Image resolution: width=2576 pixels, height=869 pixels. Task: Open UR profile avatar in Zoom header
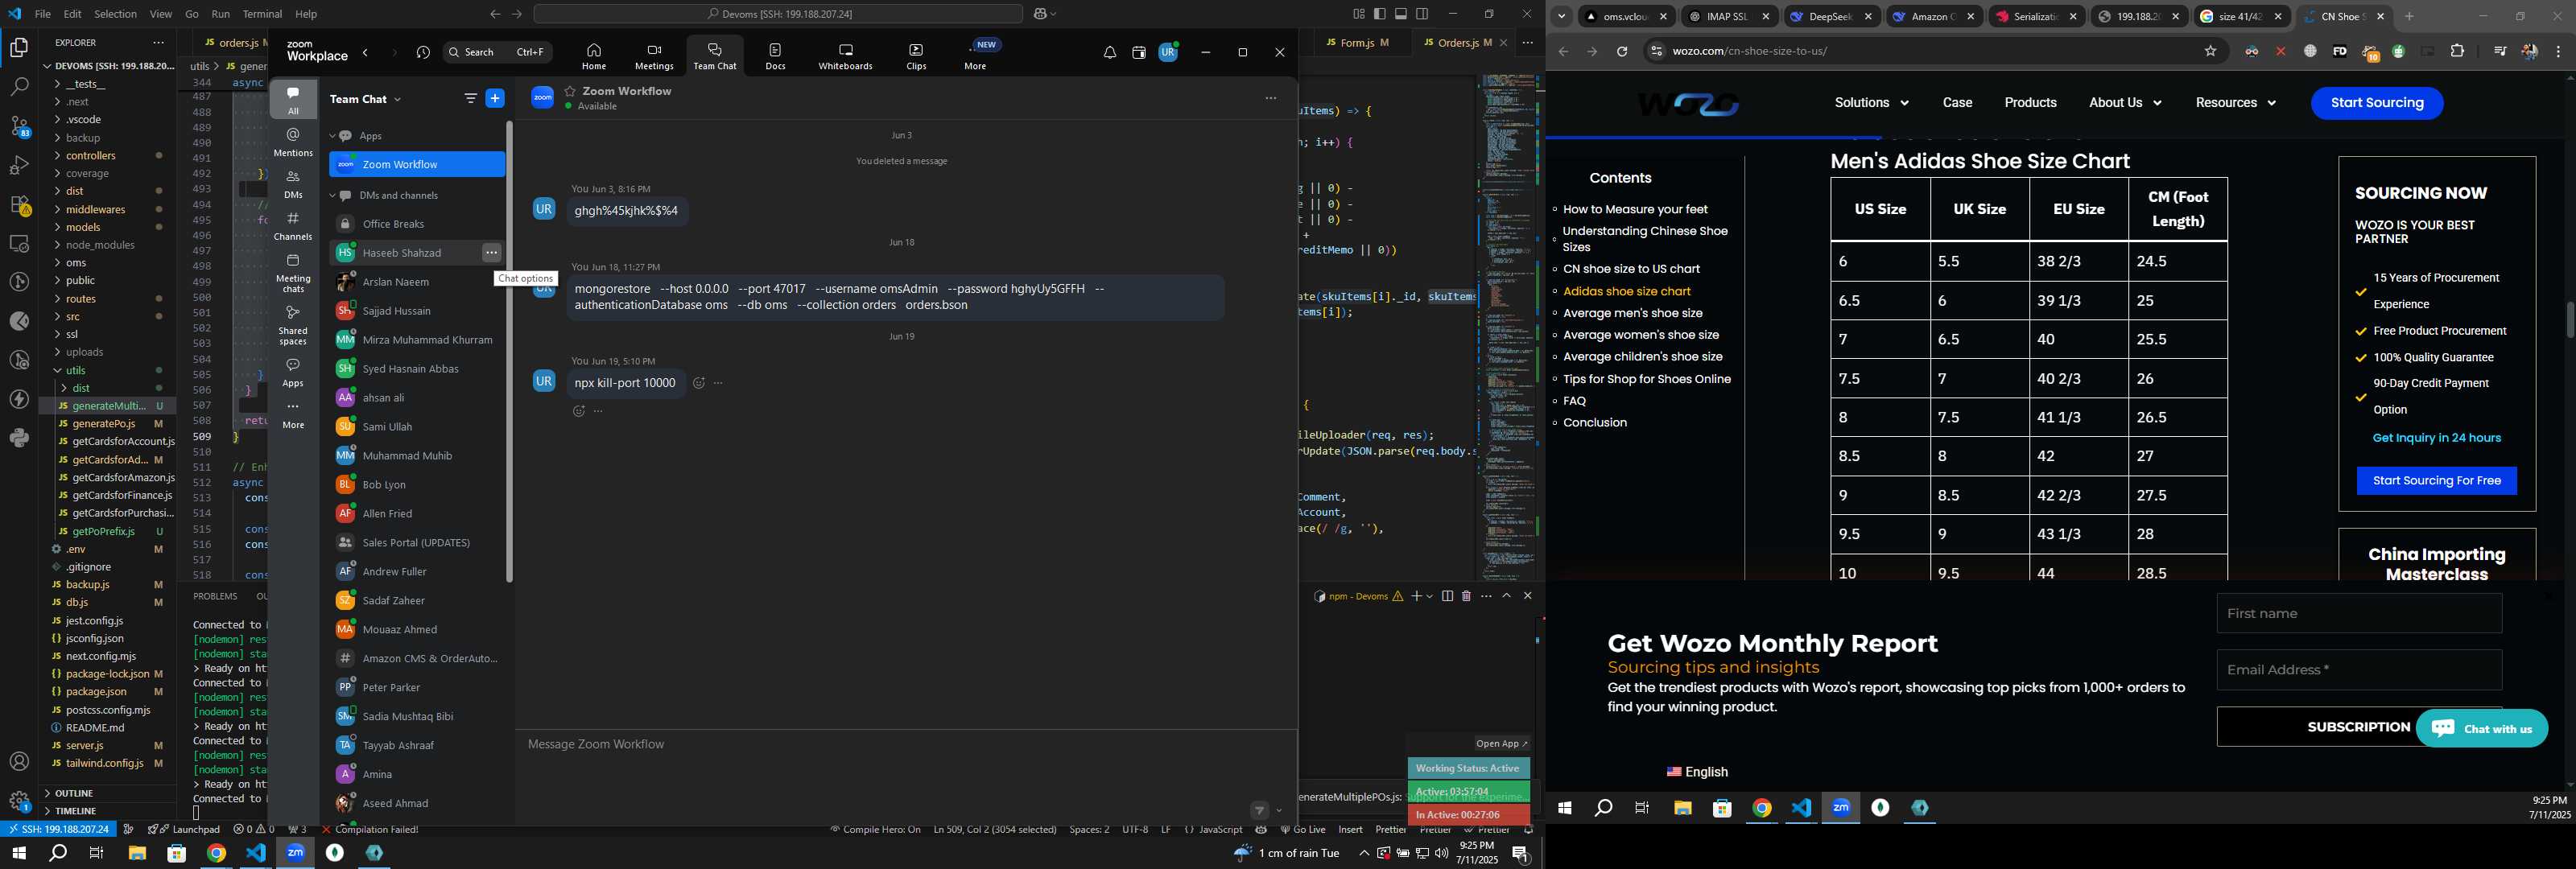pyautogui.click(x=1168, y=52)
